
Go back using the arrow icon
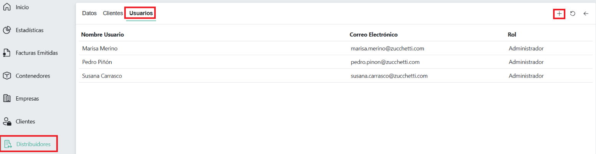[586, 13]
